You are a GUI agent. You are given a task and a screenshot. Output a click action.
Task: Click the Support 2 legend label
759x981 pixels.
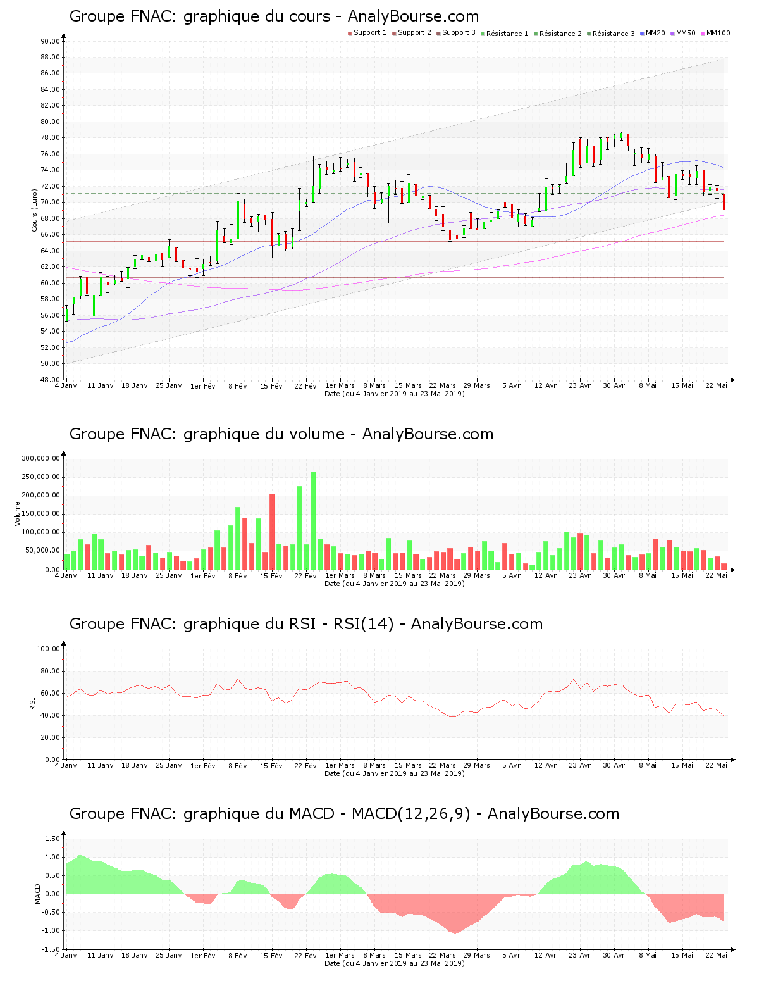click(x=414, y=33)
